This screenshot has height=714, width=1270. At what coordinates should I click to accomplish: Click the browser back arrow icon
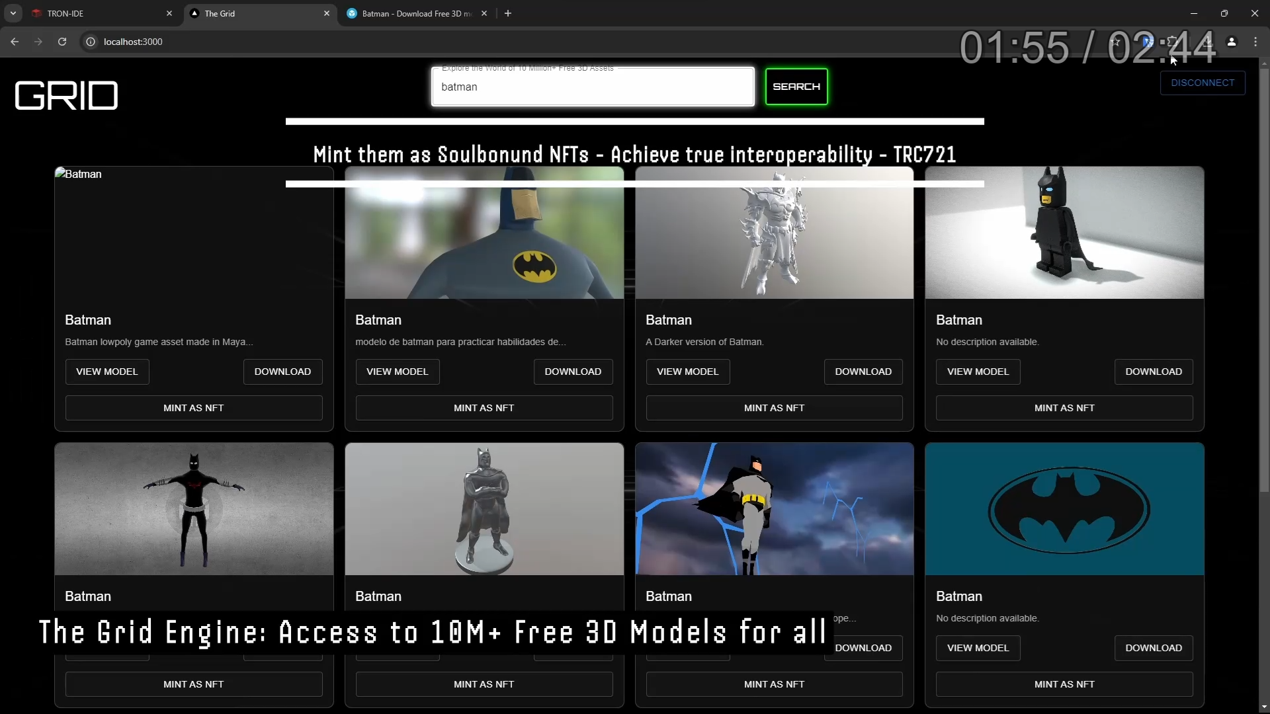15,42
